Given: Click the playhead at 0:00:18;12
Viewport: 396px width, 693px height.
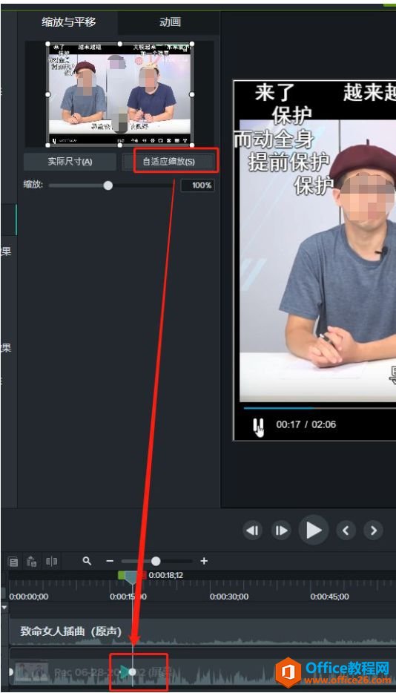Looking at the screenshot, I should click(131, 577).
